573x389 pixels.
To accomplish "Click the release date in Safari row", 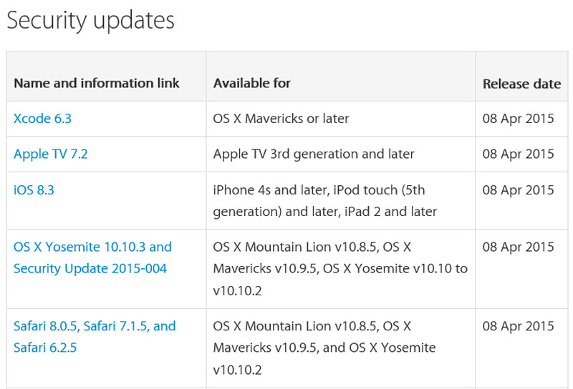I will [519, 326].
